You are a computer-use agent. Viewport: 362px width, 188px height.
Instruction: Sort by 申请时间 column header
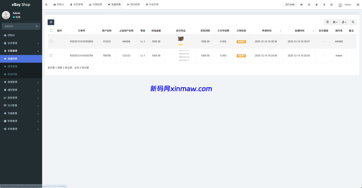click(266, 31)
